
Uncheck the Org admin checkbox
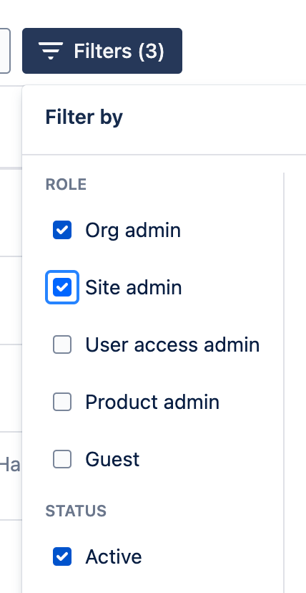pos(62,231)
